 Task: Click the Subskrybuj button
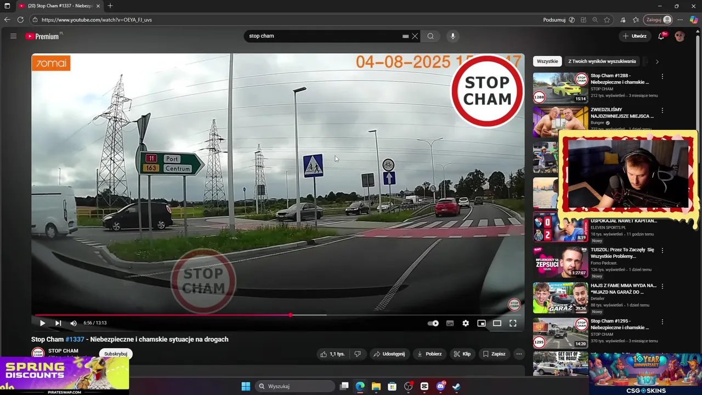pyautogui.click(x=116, y=354)
